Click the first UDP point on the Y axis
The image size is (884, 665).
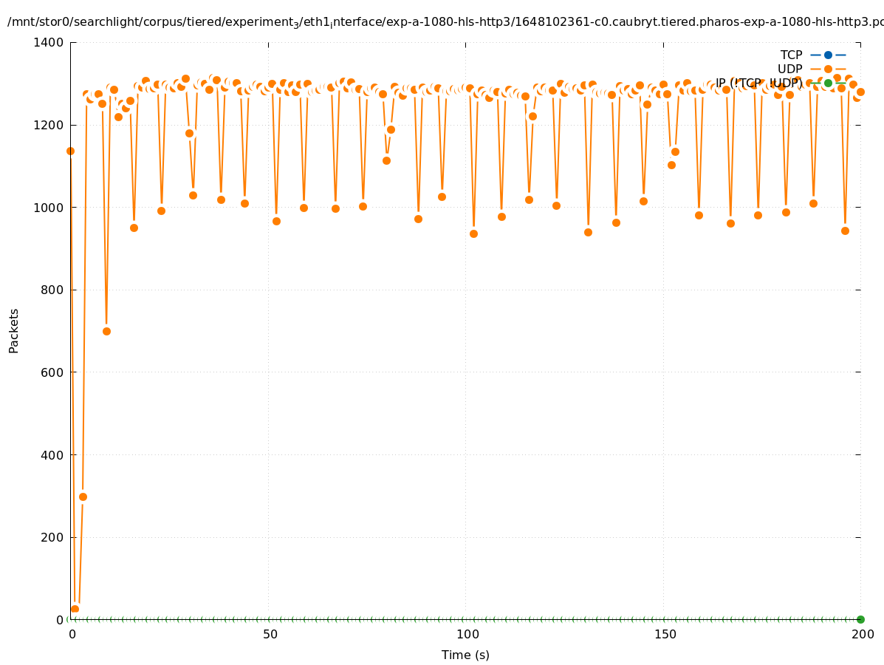pos(71,151)
